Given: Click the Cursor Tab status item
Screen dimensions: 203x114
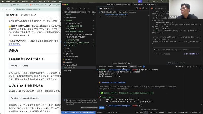Looking at the screenshot, I should [138, 112].
